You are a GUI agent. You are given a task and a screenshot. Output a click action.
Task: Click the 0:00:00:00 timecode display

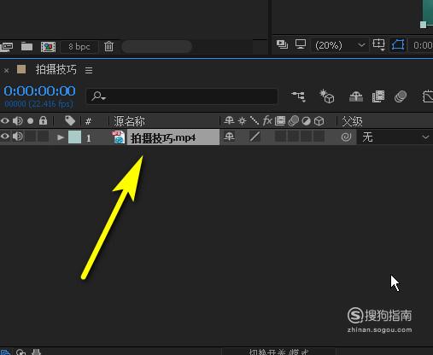click(x=39, y=91)
